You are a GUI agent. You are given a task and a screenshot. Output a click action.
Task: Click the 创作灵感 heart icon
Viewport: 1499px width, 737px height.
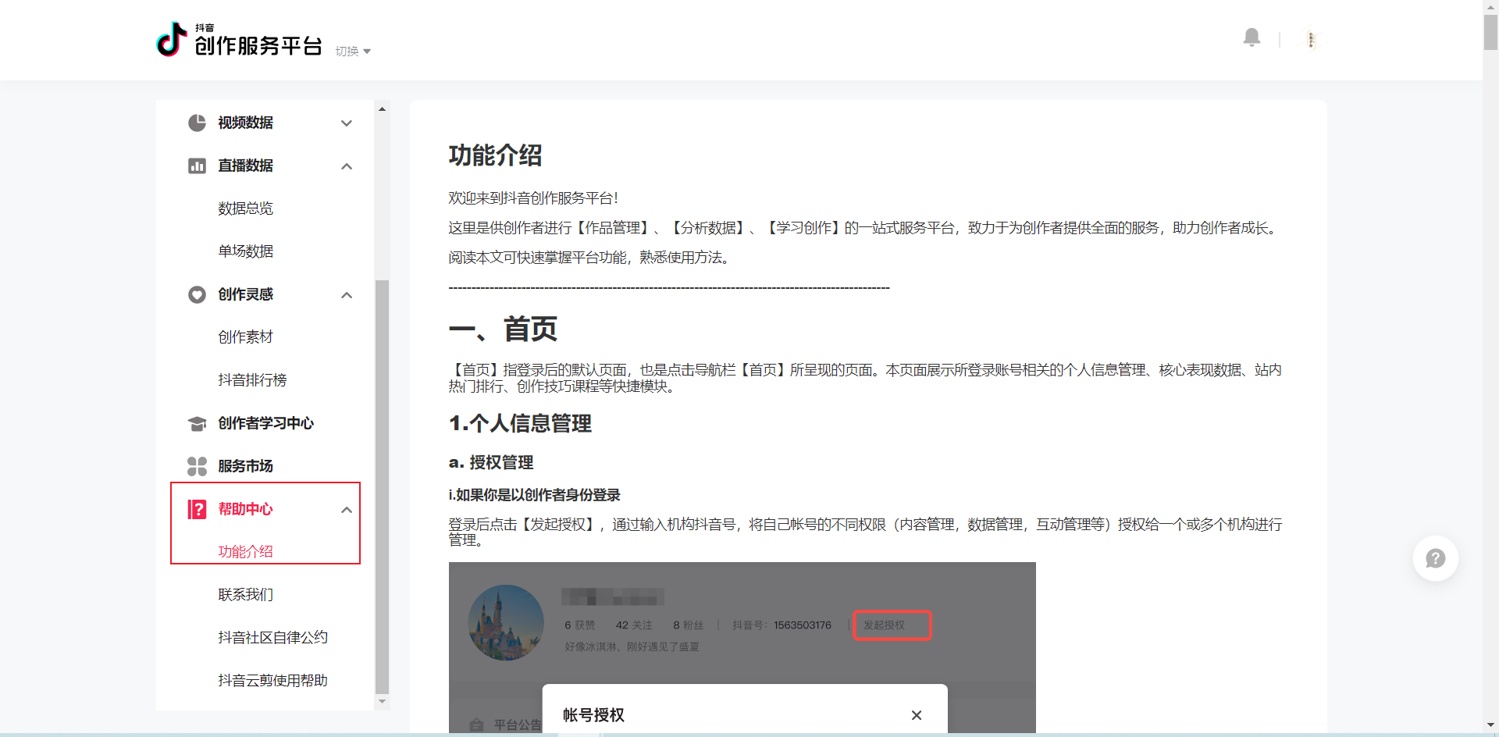coord(197,294)
